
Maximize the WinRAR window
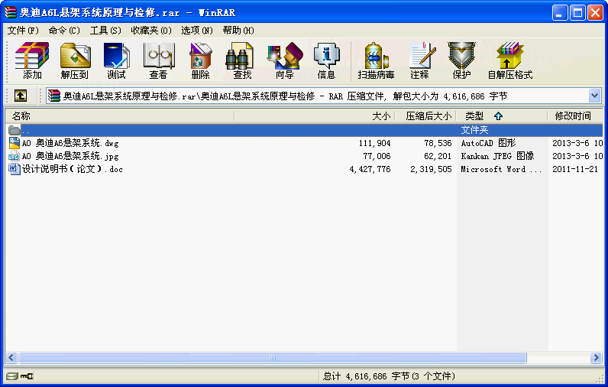tap(577, 13)
